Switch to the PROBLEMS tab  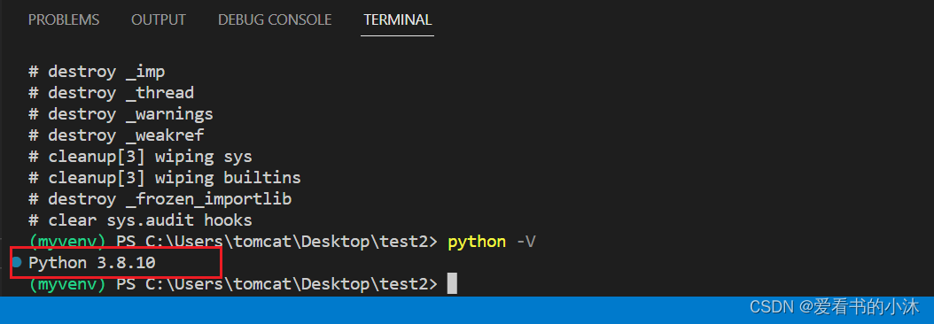coord(64,19)
